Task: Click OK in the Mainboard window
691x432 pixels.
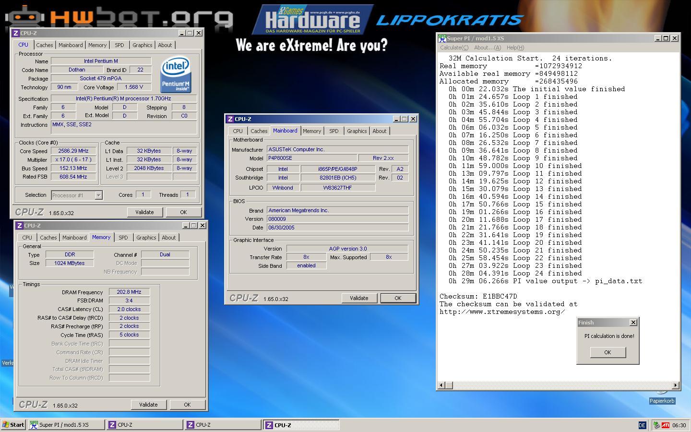Action: [398, 298]
